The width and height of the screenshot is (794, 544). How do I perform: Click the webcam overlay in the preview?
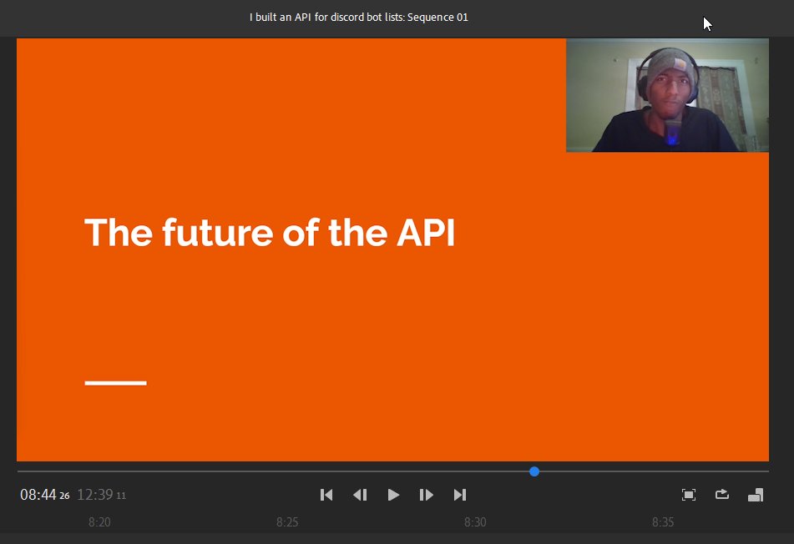pos(667,95)
